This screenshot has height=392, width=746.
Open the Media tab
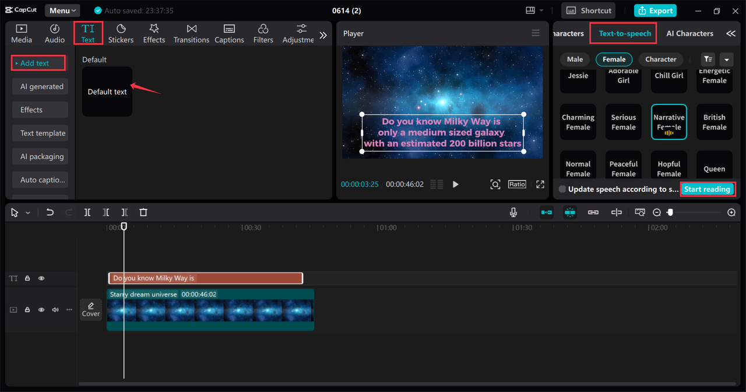tap(22, 34)
